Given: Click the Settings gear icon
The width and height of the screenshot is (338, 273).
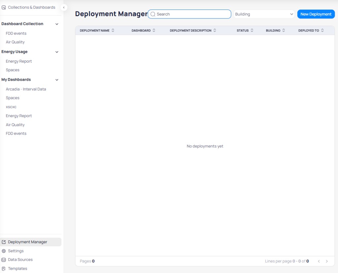Looking at the screenshot, I should [4, 251].
